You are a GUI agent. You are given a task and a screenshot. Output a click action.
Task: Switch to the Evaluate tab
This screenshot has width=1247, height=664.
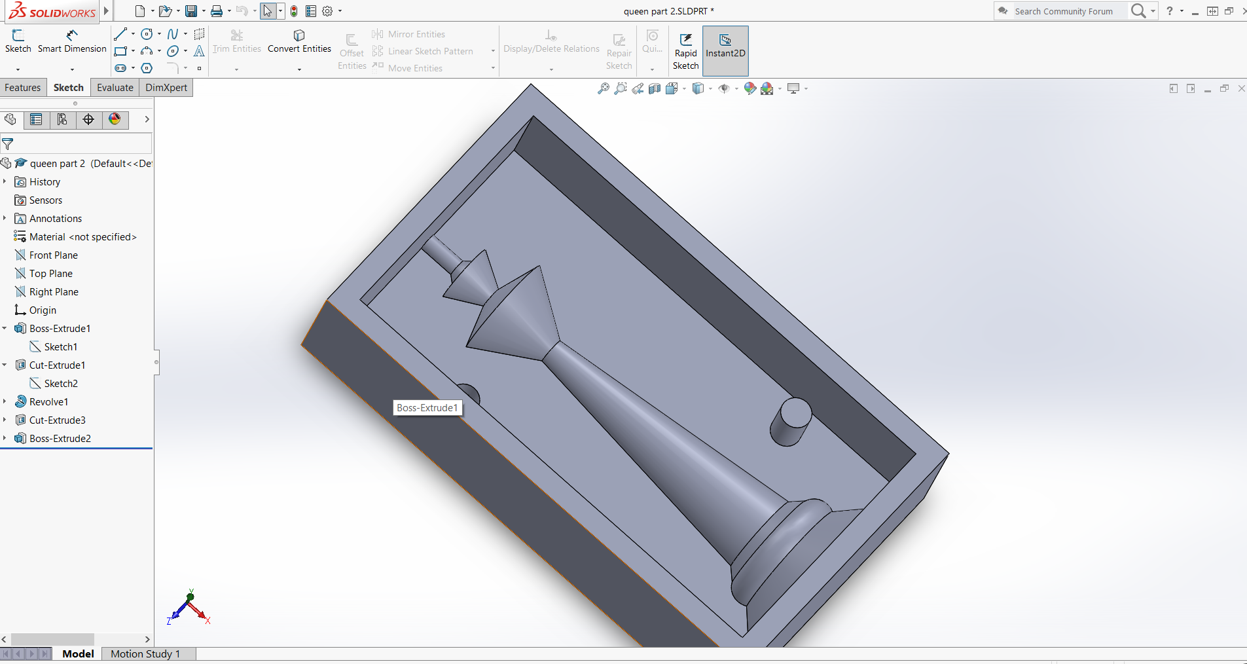point(115,88)
